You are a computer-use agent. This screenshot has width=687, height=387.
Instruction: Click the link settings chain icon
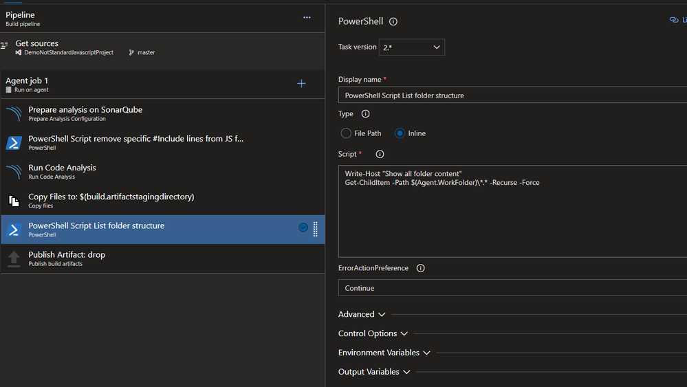(x=674, y=20)
